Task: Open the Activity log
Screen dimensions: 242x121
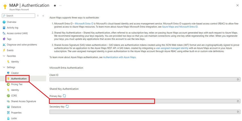Action: pyautogui.click(x=12, y=28)
